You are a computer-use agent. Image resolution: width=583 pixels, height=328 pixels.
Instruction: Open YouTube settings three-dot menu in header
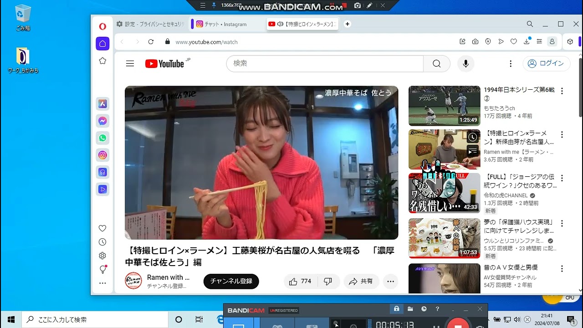[511, 64]
